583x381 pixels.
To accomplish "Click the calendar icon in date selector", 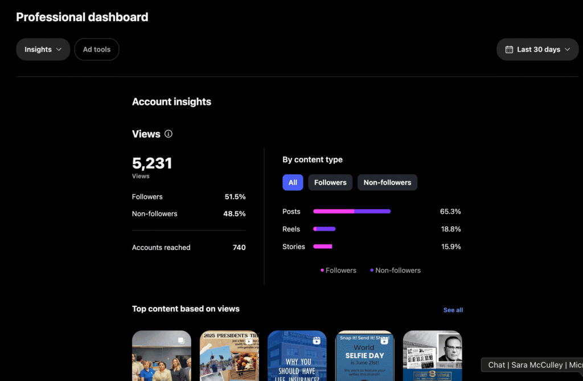I will coord(509,50).
